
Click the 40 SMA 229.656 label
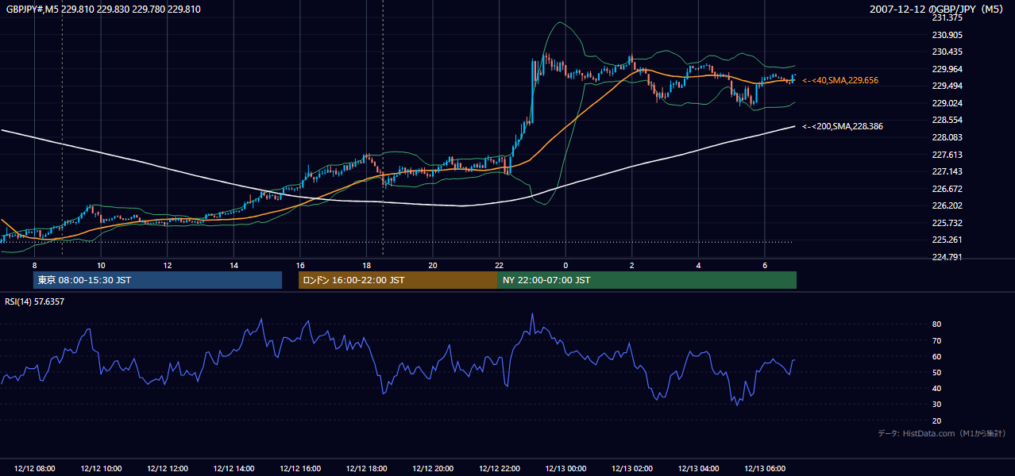(840, 80)
